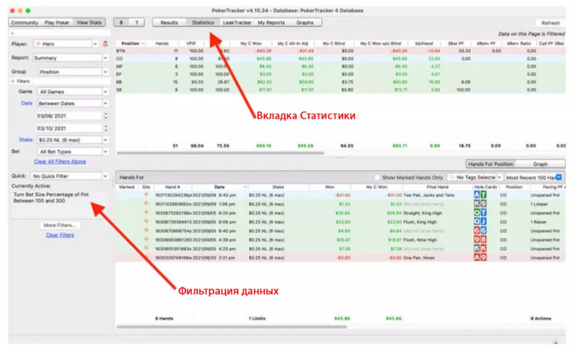The width and height of the screenshot is (575, 348).
Task: Click the Q J hole cards icon
Action: click(x=480, y=222)
